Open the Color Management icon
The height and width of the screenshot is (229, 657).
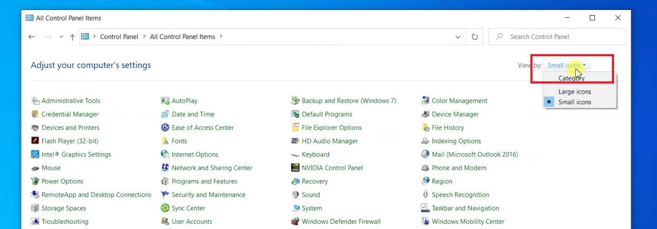point(425,101)
